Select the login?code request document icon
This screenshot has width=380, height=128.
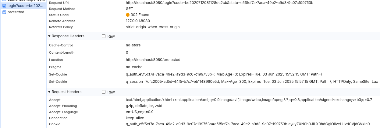tap(4, 6)
